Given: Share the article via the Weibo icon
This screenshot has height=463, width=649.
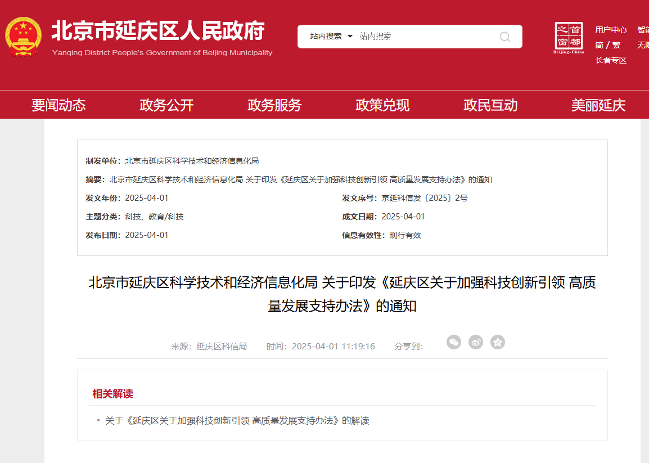Looking at the screenshot, I should (475, 341).
